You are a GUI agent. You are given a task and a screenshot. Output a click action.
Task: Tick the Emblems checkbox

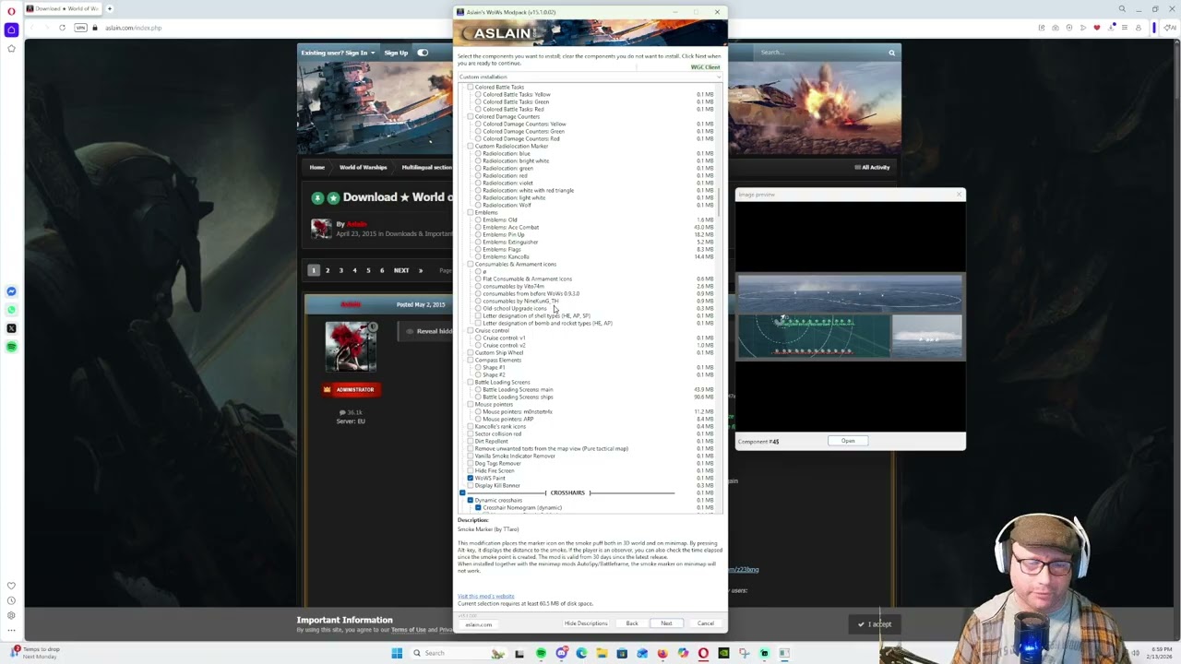click(x=471, y=212)
